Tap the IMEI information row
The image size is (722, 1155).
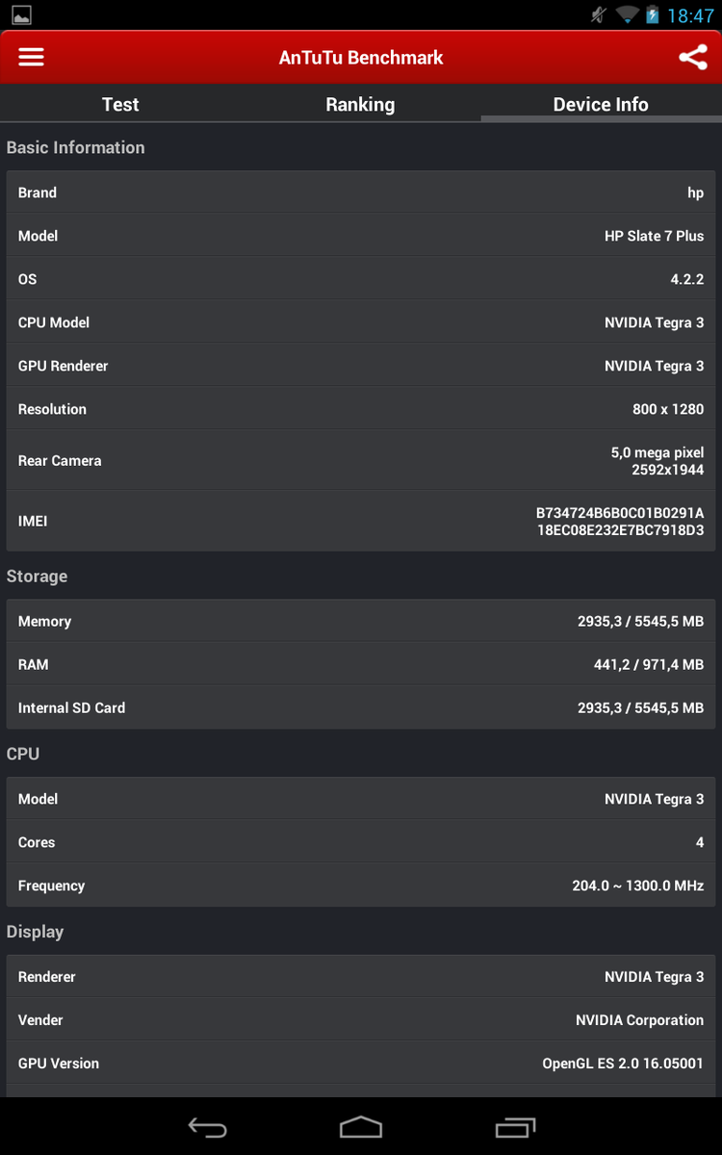[361, 521]
